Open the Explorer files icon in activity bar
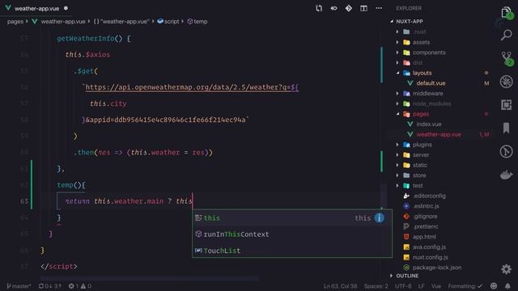This screenshot has height=291, width=518. (506, 13)
